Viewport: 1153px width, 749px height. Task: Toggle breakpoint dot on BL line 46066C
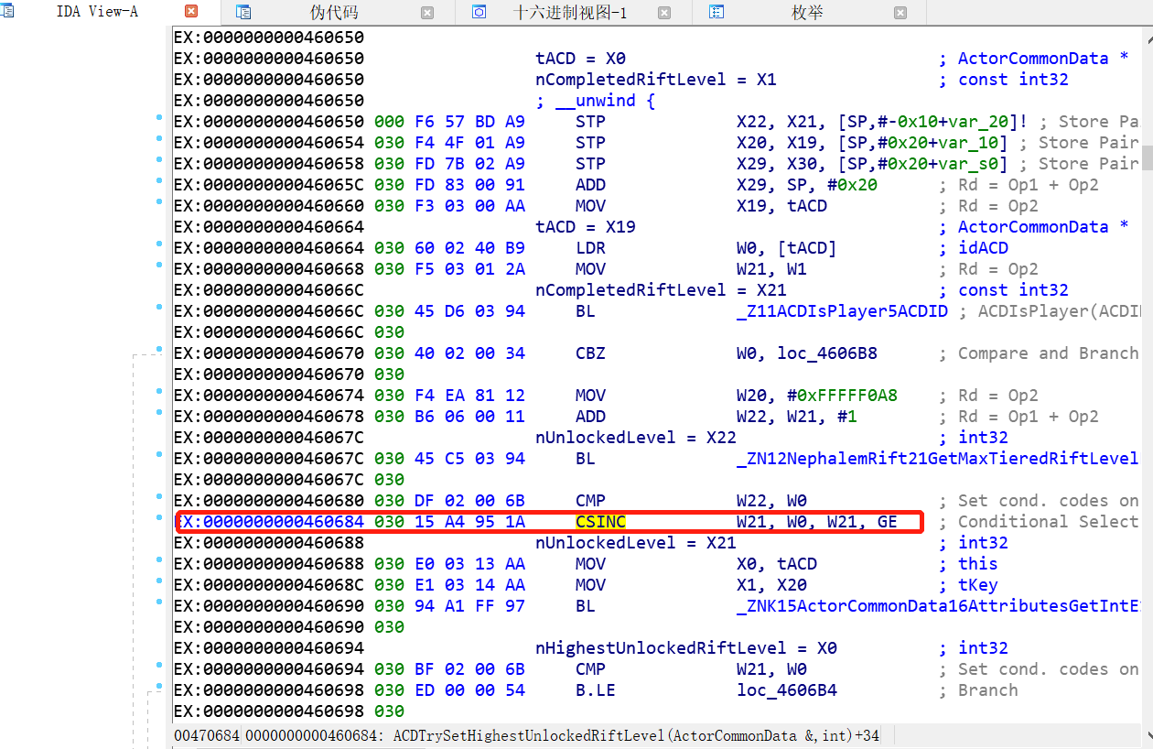[159, 308]
